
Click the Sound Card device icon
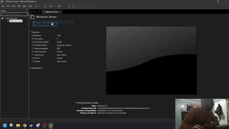click(x=33, y=55)
